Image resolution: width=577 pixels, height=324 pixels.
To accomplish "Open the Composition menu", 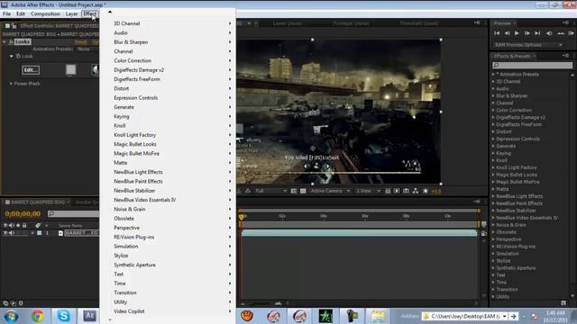I will [45, 14].
